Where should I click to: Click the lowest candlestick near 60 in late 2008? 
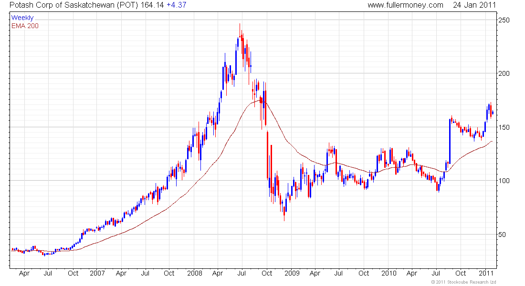pyautogui.click(x=284, y=213)
